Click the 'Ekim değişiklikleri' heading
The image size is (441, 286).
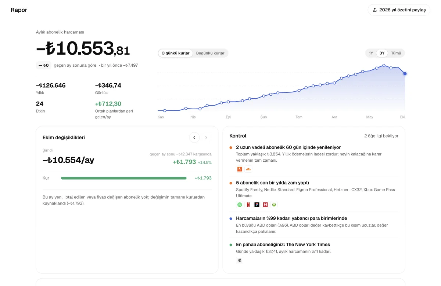pyautogui.click(x=64, y=137)
